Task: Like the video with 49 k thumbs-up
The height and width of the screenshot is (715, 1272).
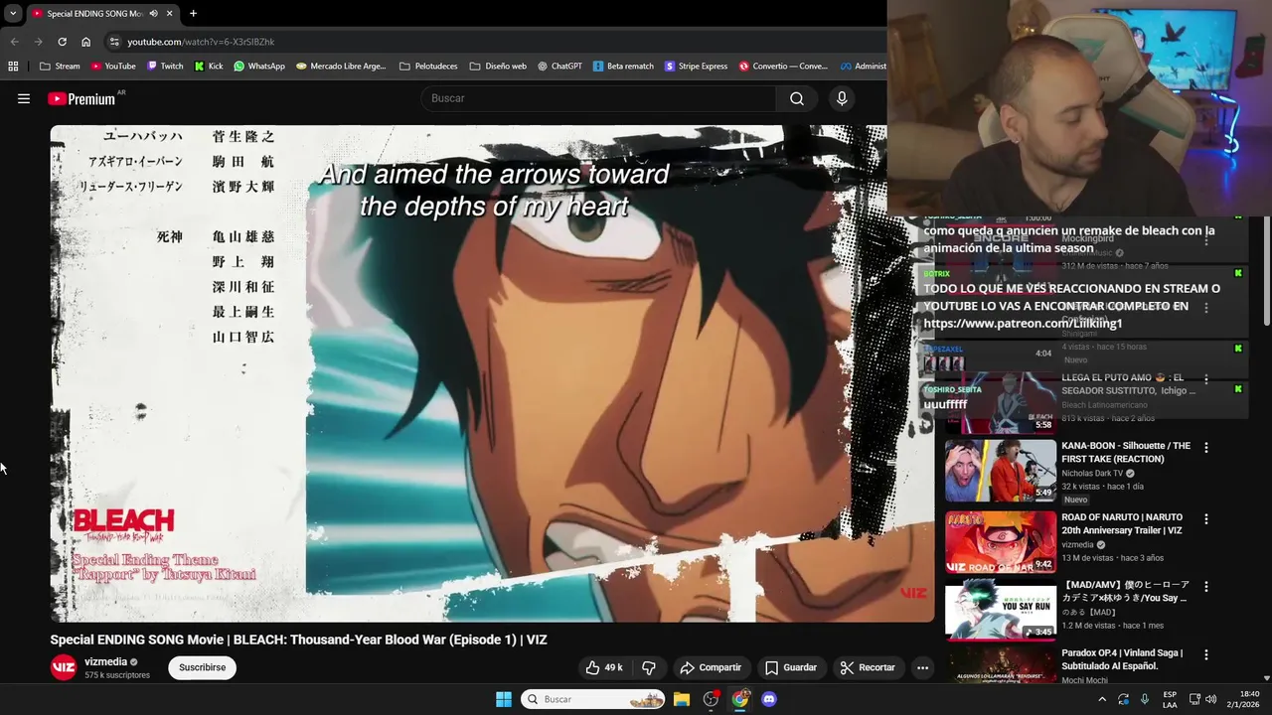Action: click(x=604, y=667)
